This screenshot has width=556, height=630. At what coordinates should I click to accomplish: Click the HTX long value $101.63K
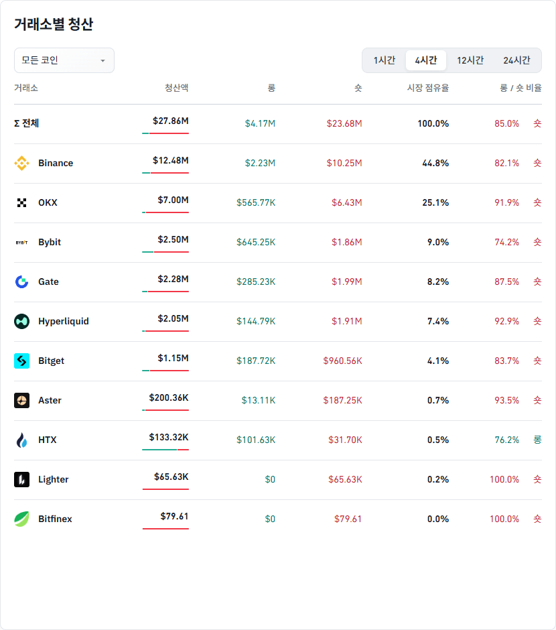point(256,440)
